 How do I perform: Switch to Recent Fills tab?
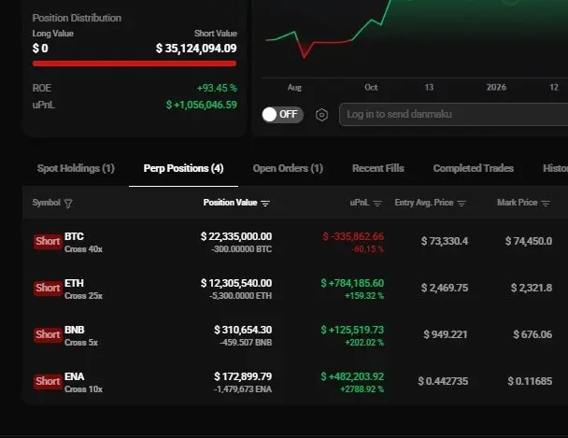coord(377,168)
